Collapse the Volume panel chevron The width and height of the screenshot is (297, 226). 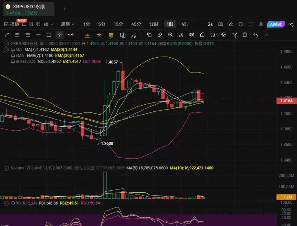click(6, 168)
